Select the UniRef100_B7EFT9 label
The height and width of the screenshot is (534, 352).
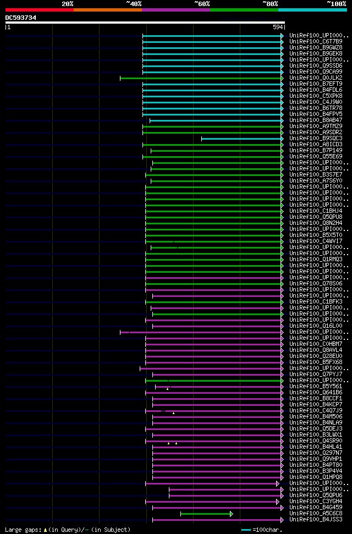coord(316,84)
